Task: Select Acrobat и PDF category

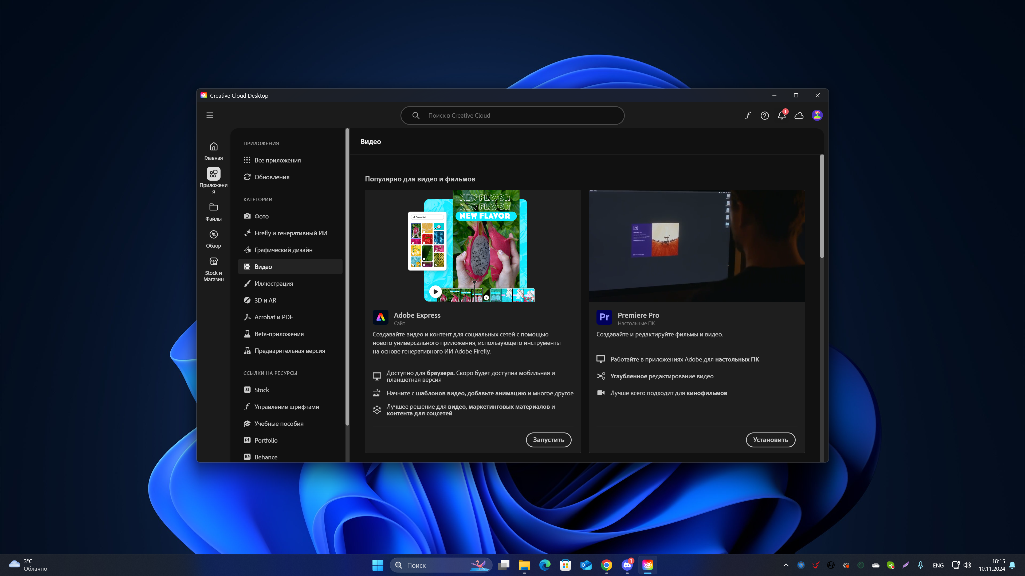Action: [290, 317]
